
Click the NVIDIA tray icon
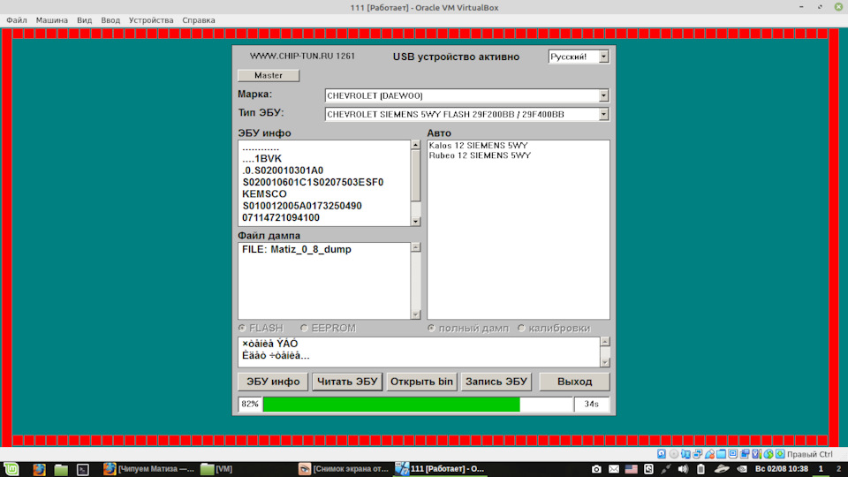[x=742, y=469]
